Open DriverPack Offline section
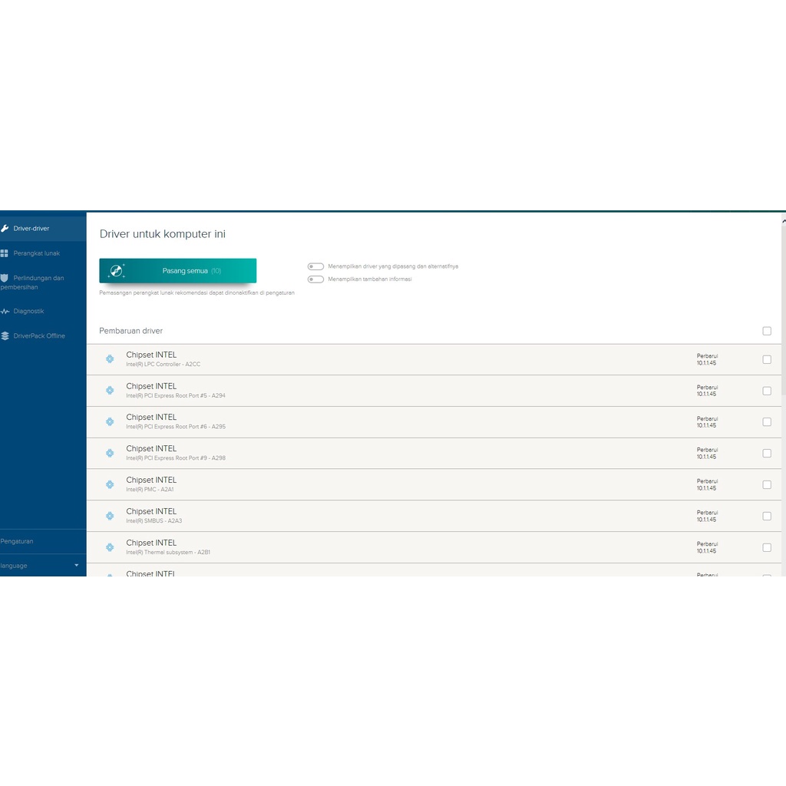Image resolution: width=786 pixels, height=786 pixels. coord(43,336)
